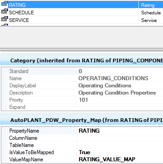Click the SERVICE property icon
Viewport: 163px width, 164px height.
[x=4, y=19]
